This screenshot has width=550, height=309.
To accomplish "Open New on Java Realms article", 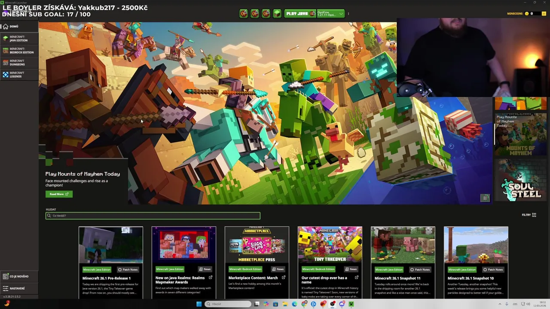I will click(180, 280).
